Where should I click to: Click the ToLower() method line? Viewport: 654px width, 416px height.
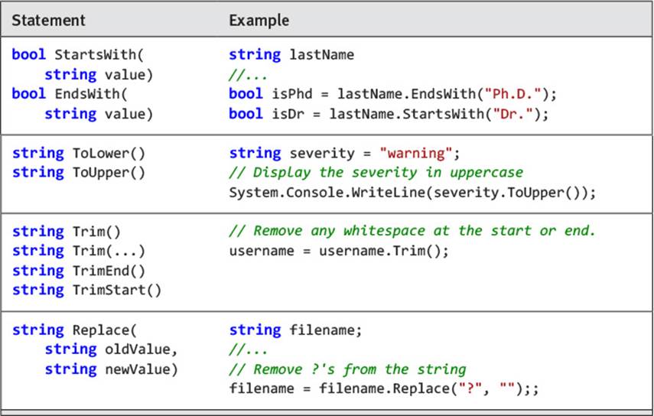point(79,153)
